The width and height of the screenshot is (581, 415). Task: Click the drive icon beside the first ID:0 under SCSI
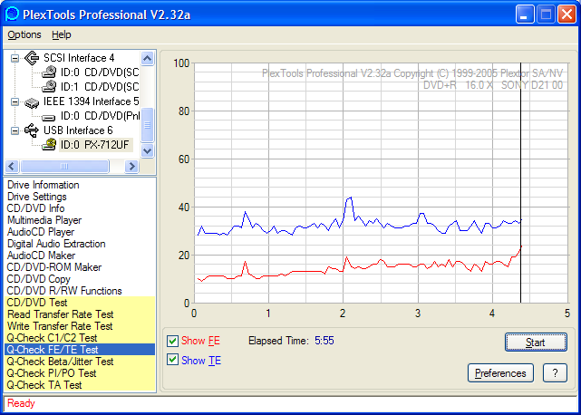click(49, 72)
